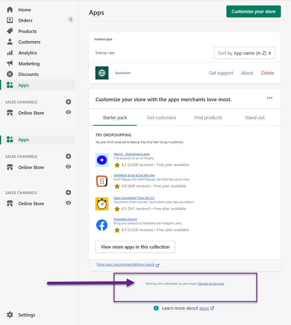Open the Geolocation app name link
The image size is (291, 325).
[123, 73]
